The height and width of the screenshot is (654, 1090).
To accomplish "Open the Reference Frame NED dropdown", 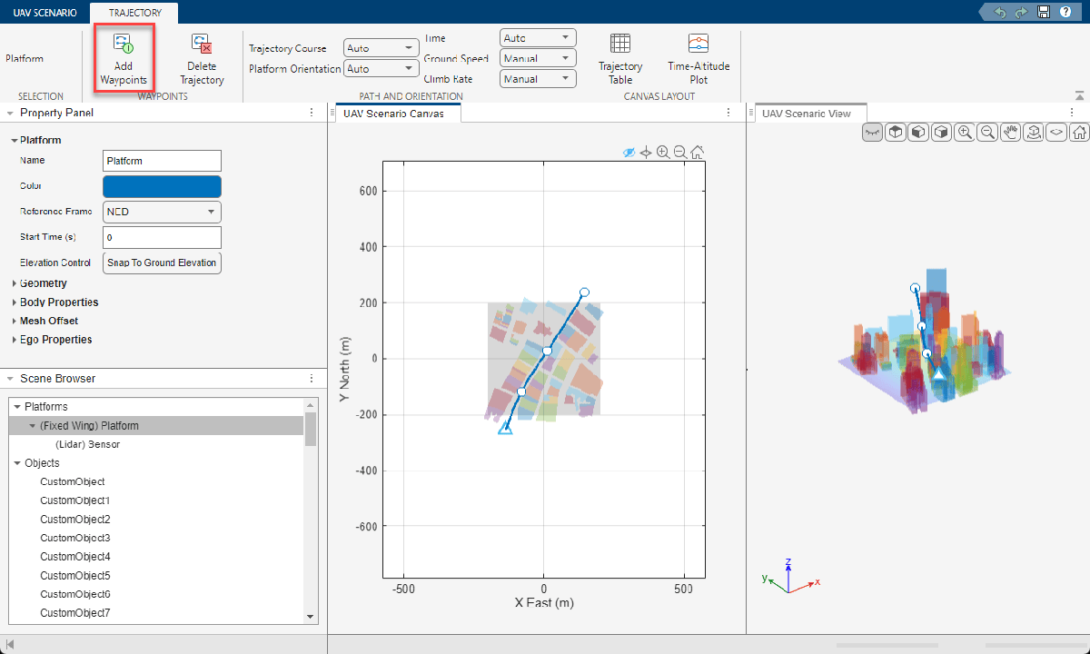I will pyautogui.click(x=163, y=212).
